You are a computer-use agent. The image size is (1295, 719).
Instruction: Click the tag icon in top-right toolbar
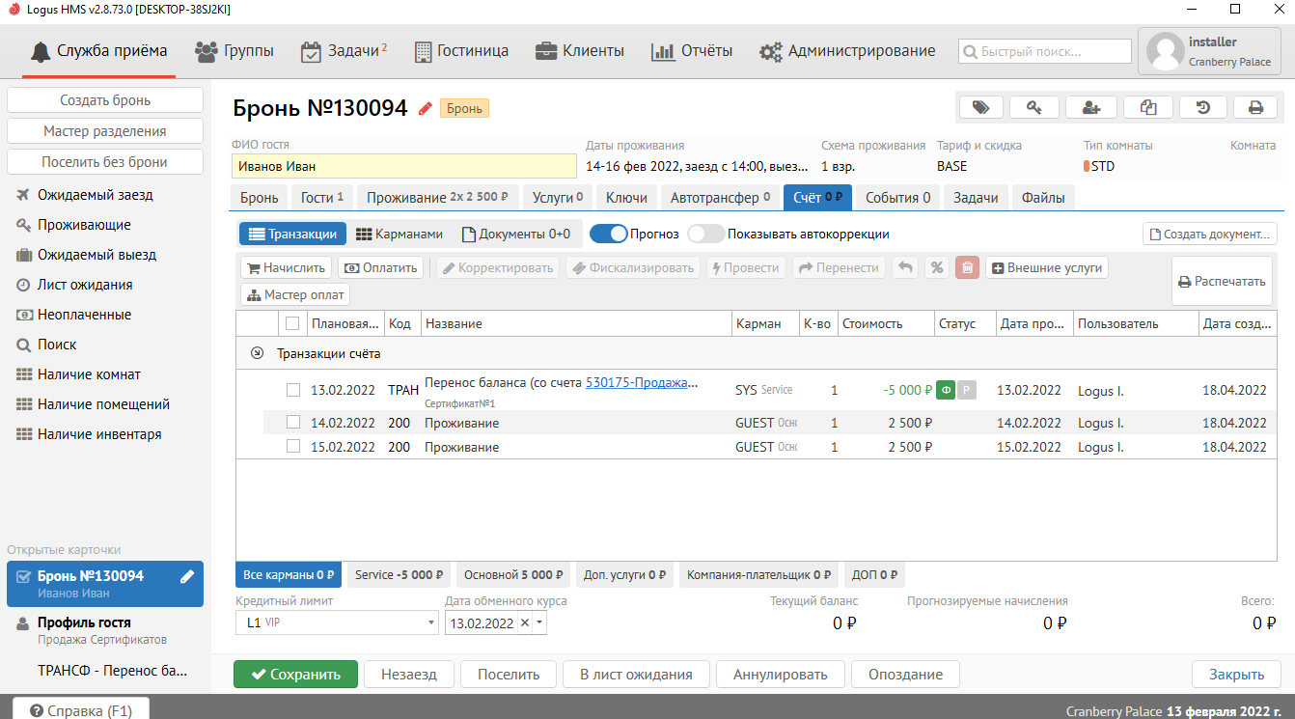pos(980,108)
